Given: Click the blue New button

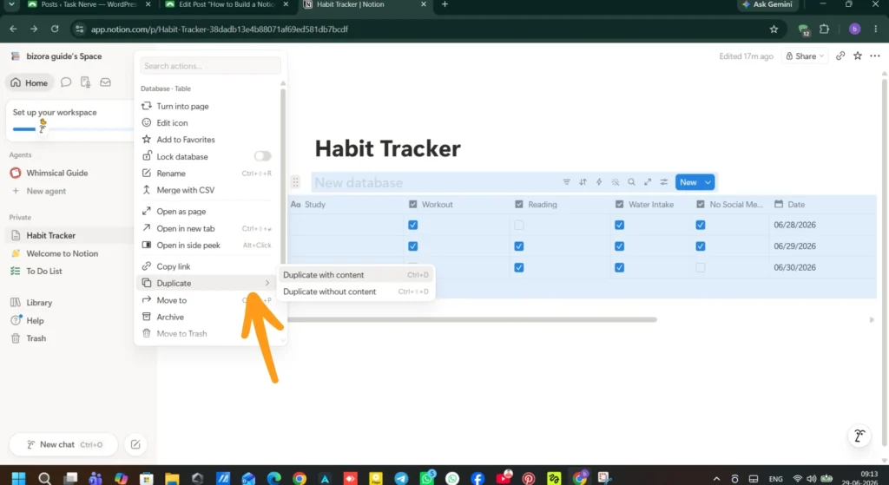Looking at the screenshot, I should [688, 182].
